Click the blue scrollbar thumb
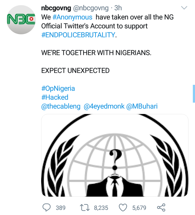195x215 pixels. (194, 93)
